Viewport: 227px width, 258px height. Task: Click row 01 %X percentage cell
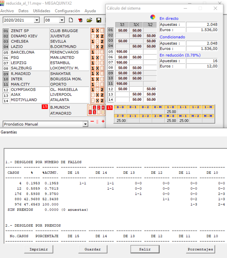pyautogui.click(x=136, y=30)
